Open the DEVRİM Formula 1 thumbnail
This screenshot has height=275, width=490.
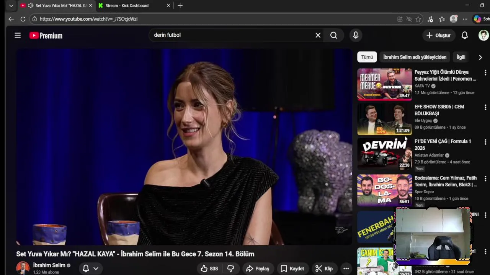pyautogui.click(x=384, y=154)
